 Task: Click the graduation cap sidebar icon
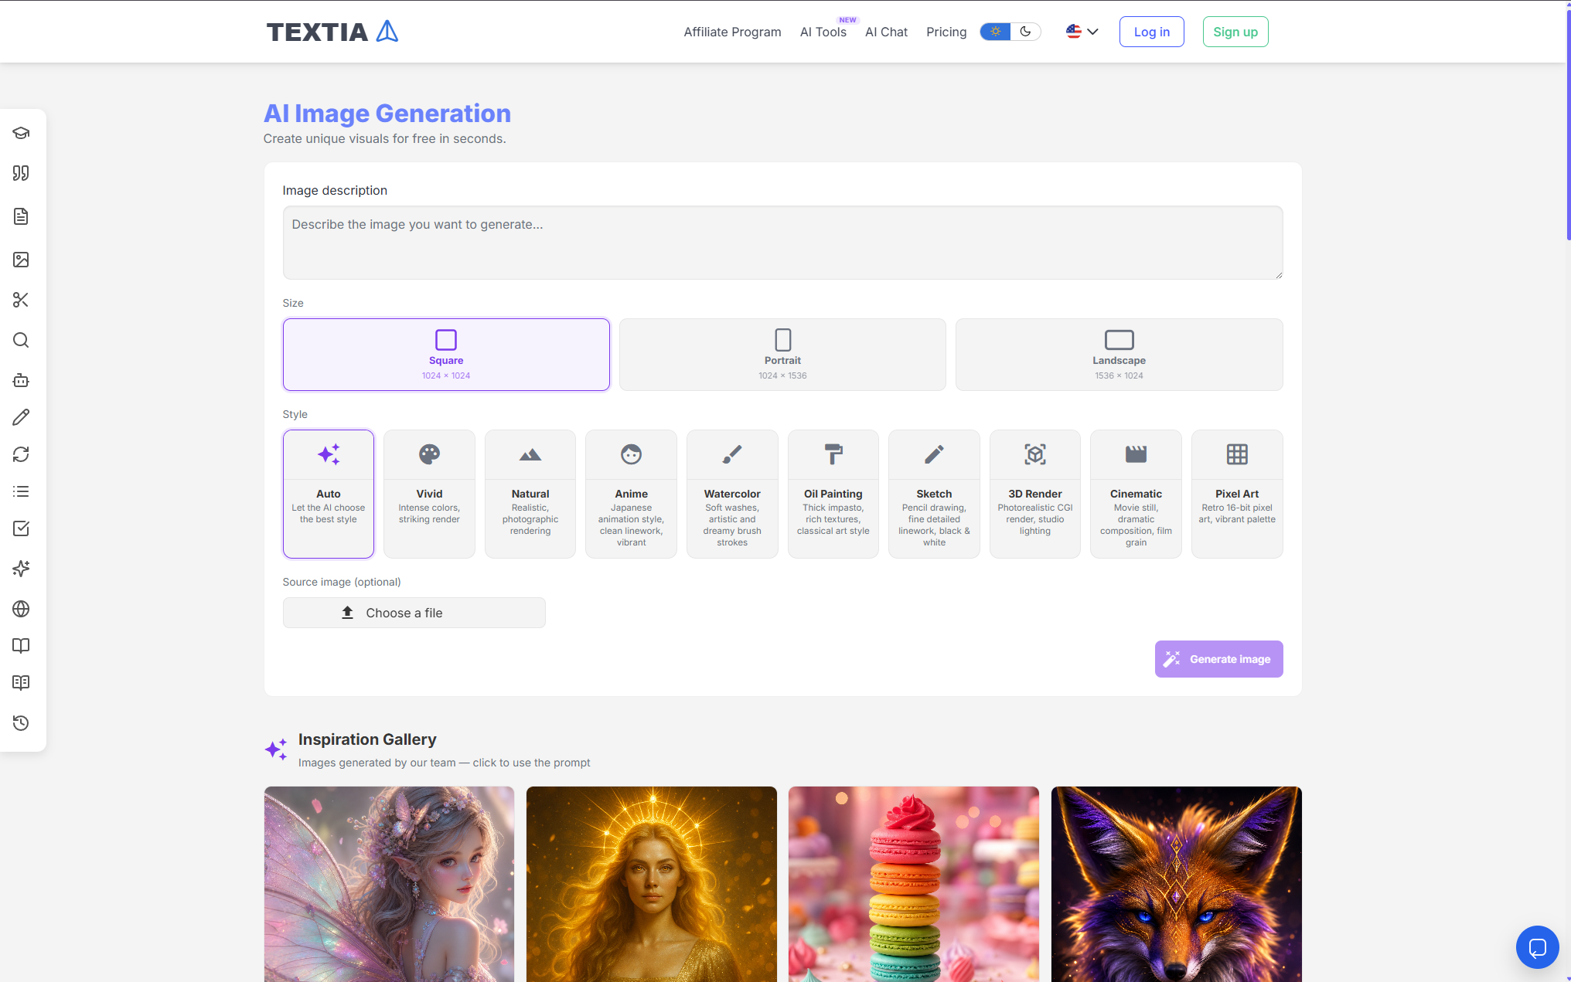point(21,133)
